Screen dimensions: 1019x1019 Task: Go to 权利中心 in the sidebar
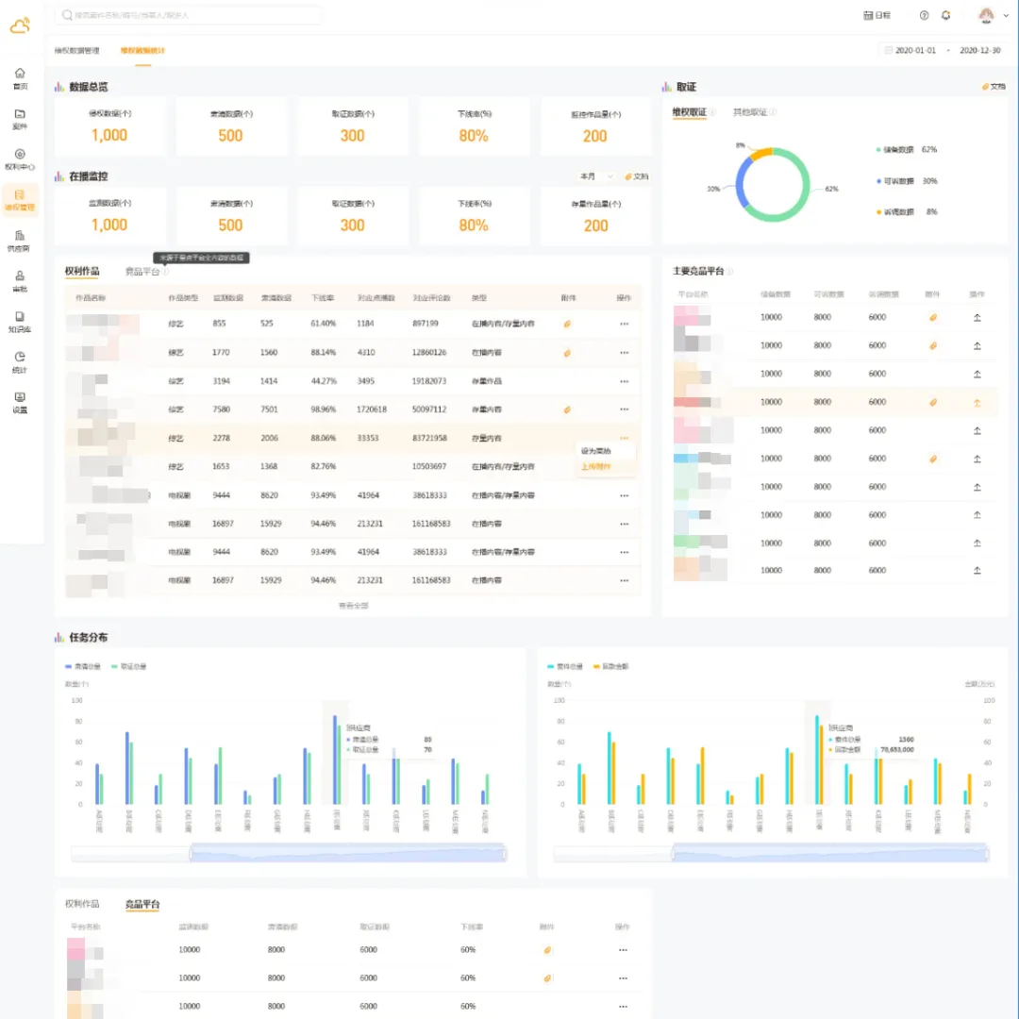(20, 159)
